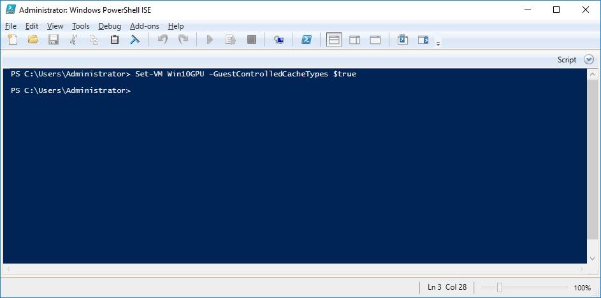Viewport: 601px width, 298px height.
Task: Show the Command Window icon
Action: point(402,39)
